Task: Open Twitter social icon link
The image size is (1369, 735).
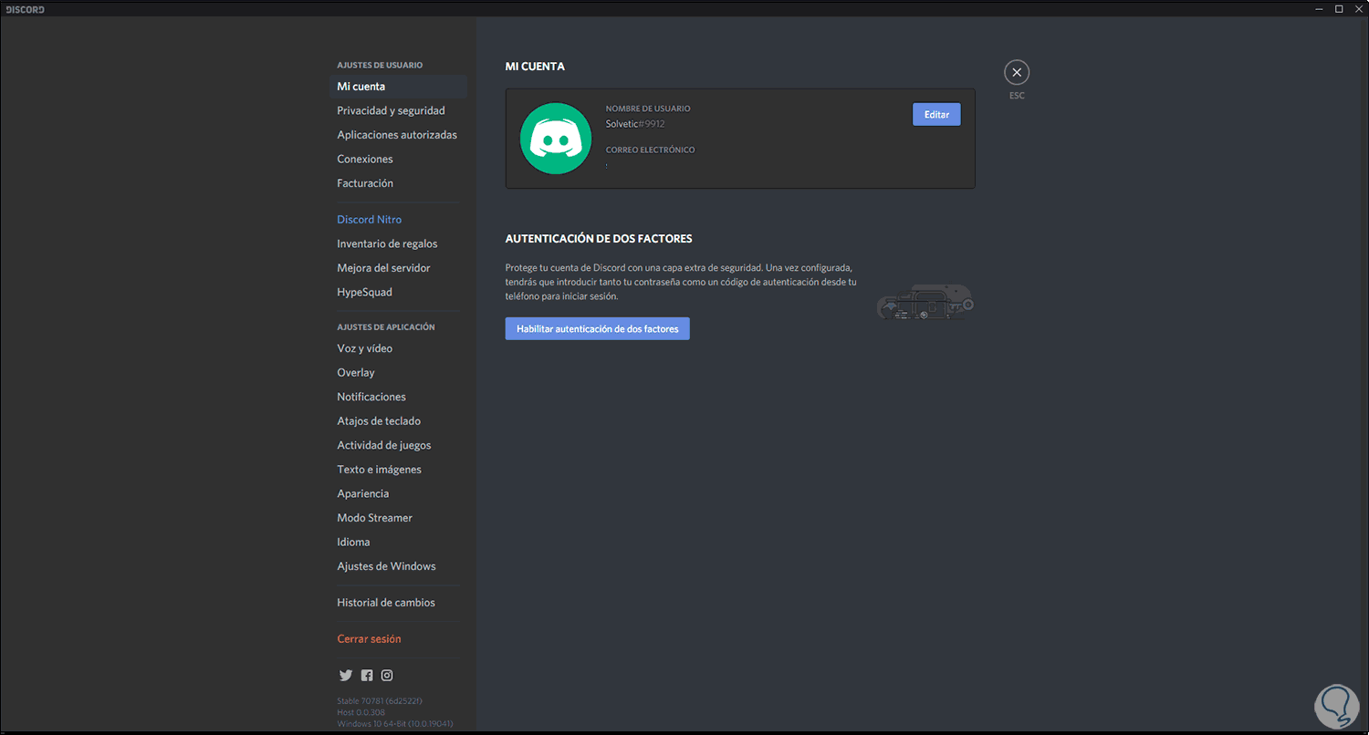Action: tap(345, 676)
